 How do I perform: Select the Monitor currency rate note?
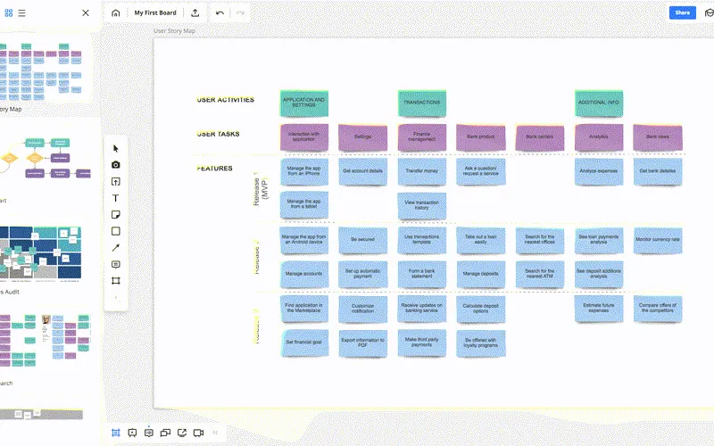[658, 240]
